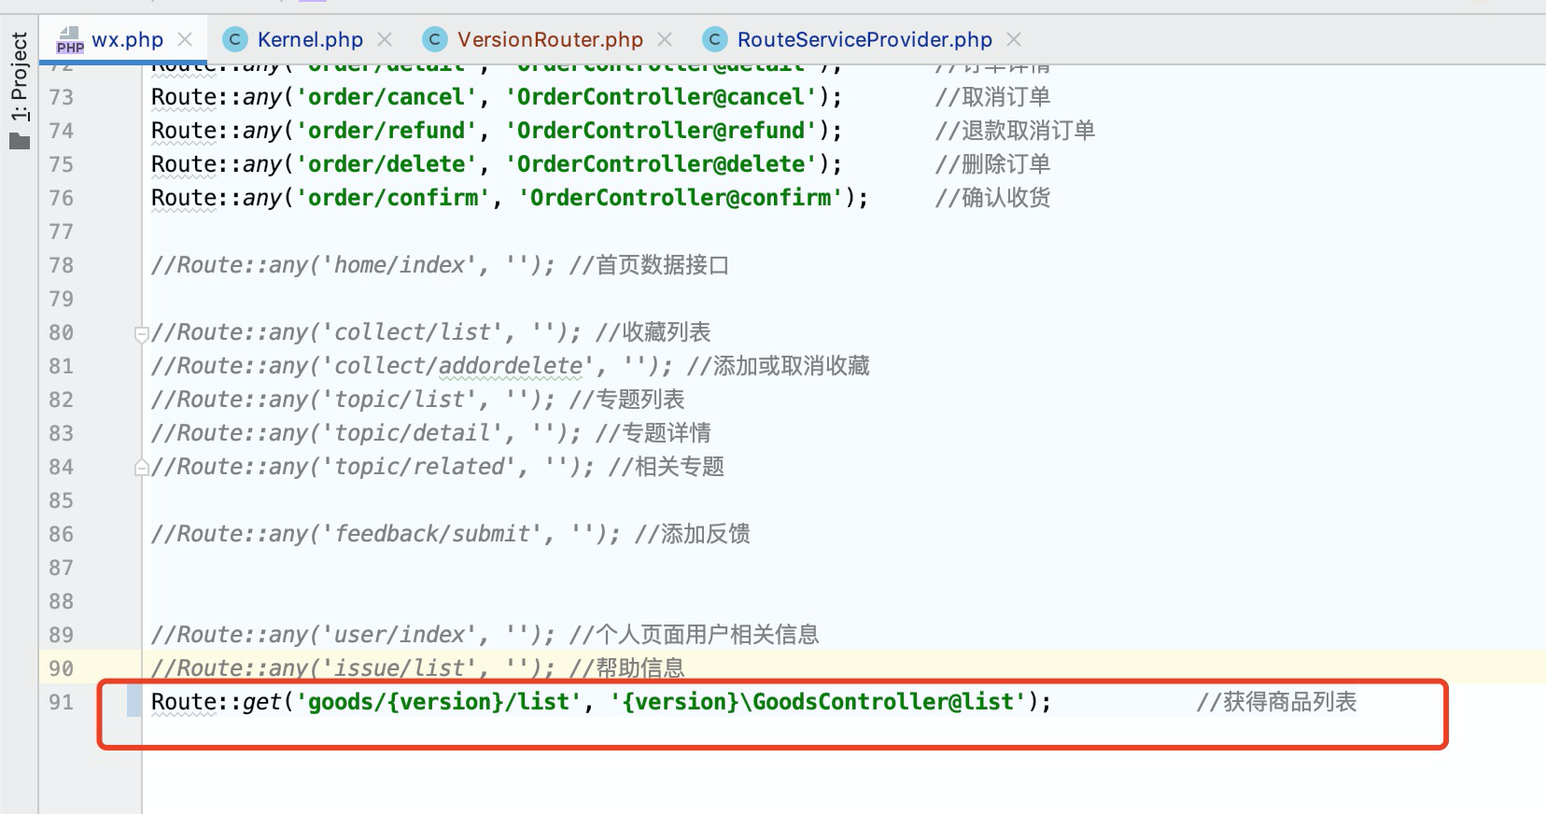The width and height of the screenshot is (1546, 814).
Task: Click the Project folder icon in sidebar
Action: click(x=20, y=141)
